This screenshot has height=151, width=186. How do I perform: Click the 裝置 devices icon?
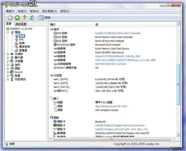click(12, 75)
